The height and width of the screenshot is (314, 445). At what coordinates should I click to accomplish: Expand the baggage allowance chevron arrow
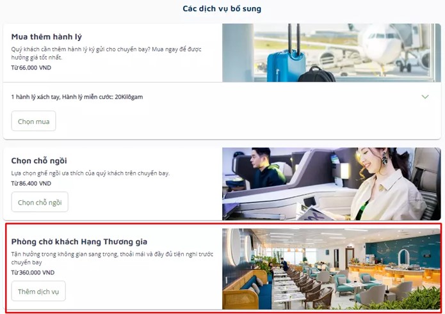click(425, 97)
